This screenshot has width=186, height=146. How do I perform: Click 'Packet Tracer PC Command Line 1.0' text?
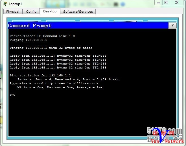[x=42, y=36]
